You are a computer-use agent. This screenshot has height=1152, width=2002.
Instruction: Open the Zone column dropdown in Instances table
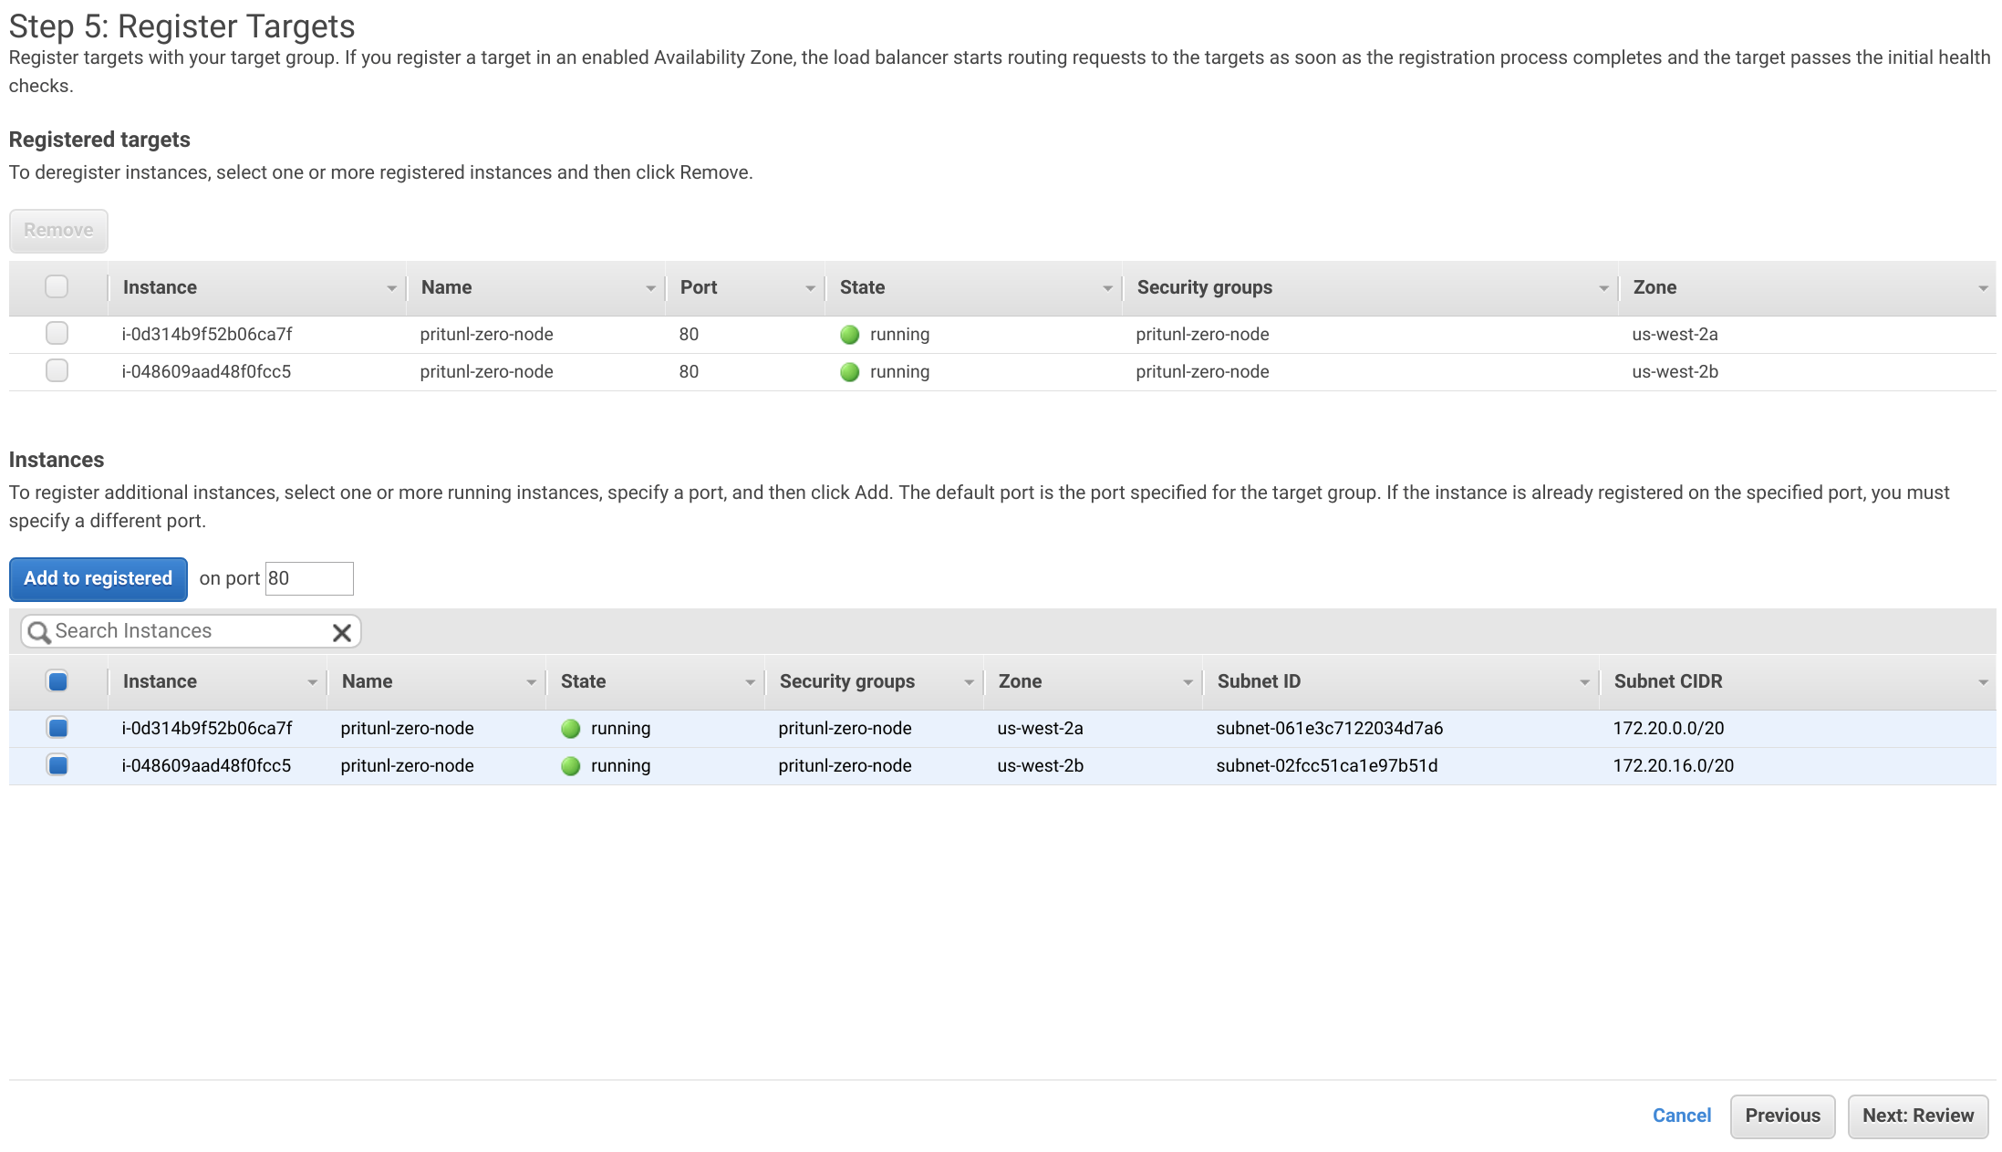click(x=1188, y=682)
